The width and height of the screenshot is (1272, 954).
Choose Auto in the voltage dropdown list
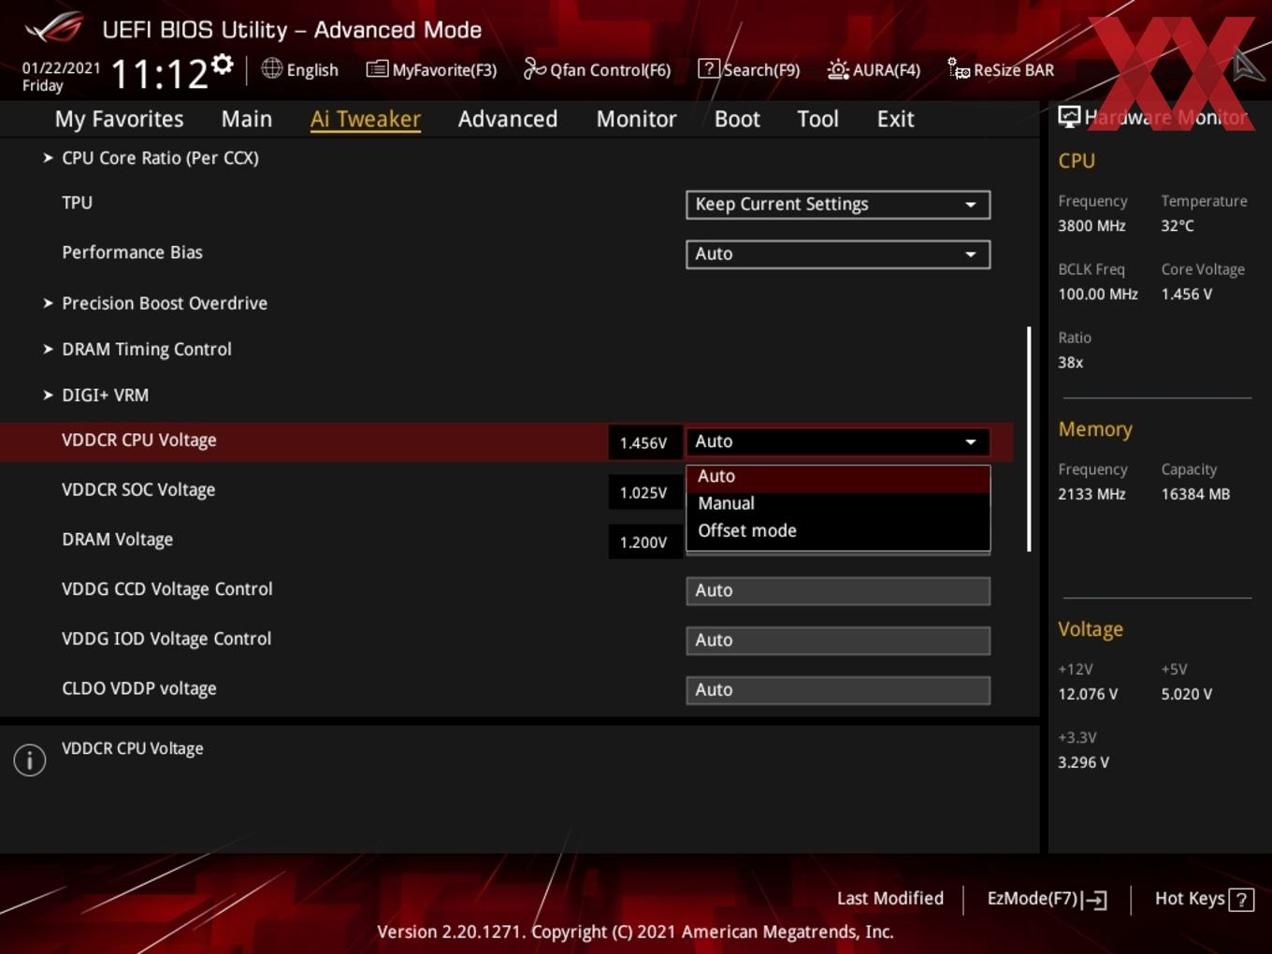[838, 477]
